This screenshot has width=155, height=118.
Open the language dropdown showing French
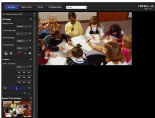pyautogui.click(x=76, y=7)
